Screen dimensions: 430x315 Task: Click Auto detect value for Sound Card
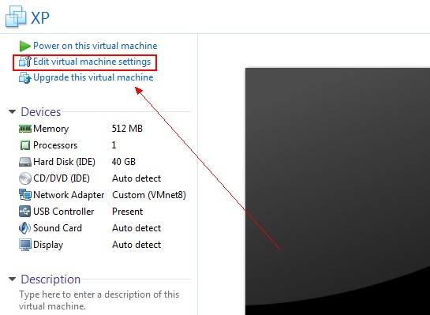pos(136,228)
